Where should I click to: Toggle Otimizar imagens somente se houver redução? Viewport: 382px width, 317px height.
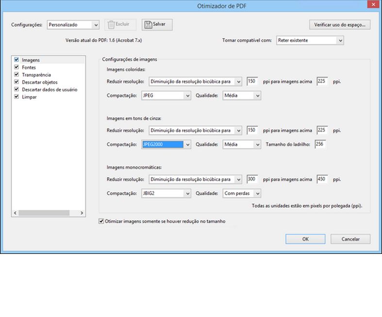[101, 221]
